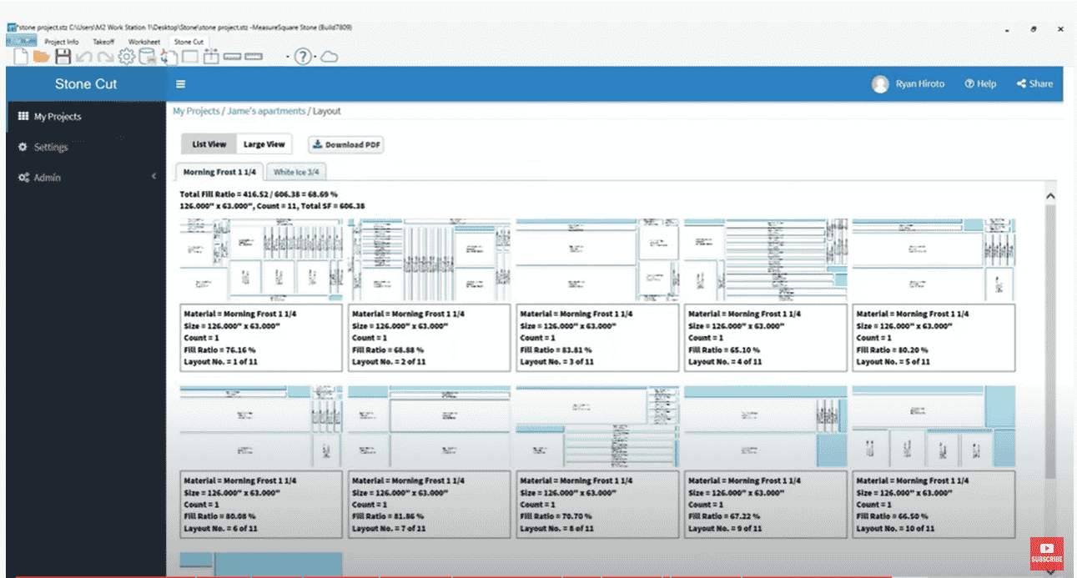Open slab layout thumbnail 9 of 11
The width and height of the screenshot is (1077, 578).
coord(766,426)
